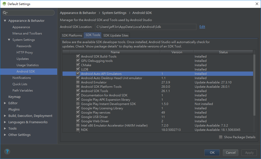Open Quick Lists settings

(x=20, y=84)
